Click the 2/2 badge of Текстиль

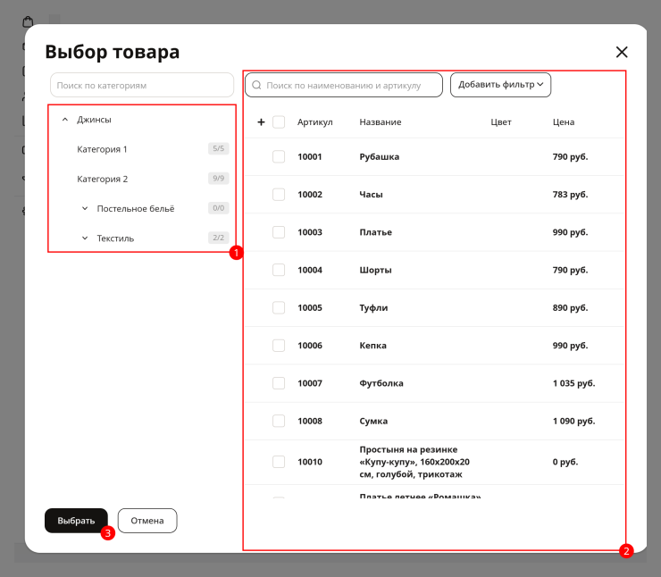[218, 238]
